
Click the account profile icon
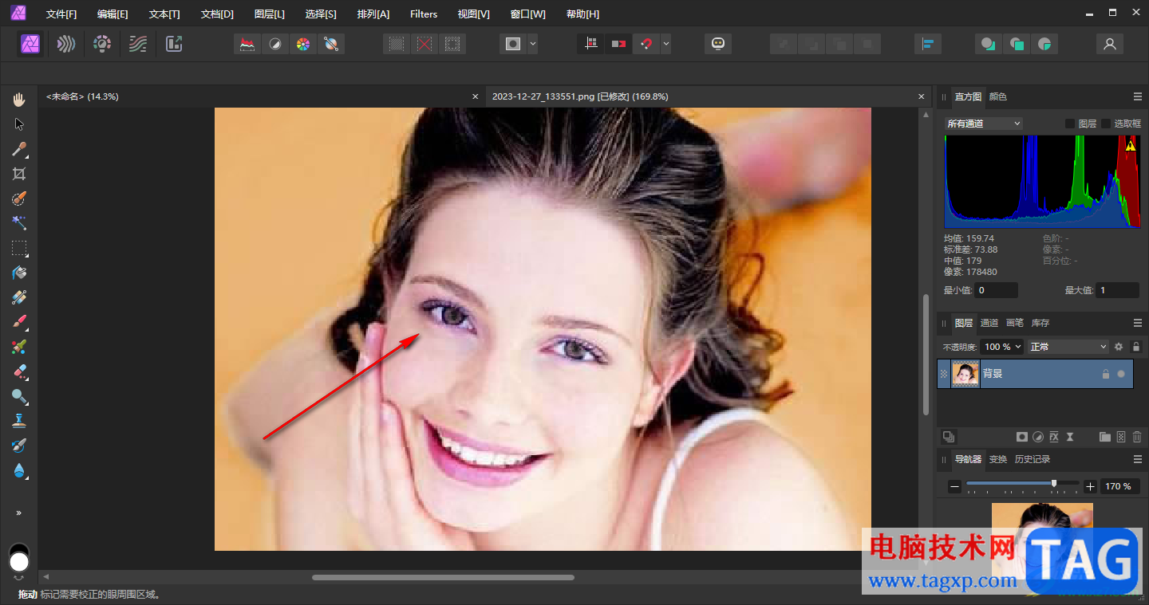(1109, 45)
